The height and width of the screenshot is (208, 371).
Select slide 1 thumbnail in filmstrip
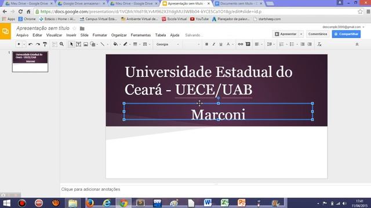[x=30, y=62]
